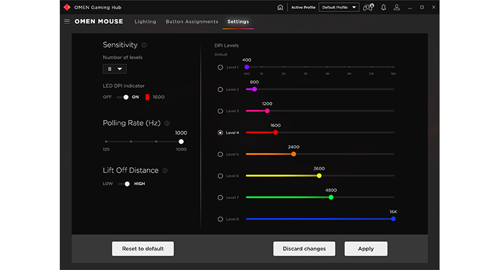Select the Level 6 radio button
Image resolution: width=500 pixels, height=270 pixels.
[220, 176]
